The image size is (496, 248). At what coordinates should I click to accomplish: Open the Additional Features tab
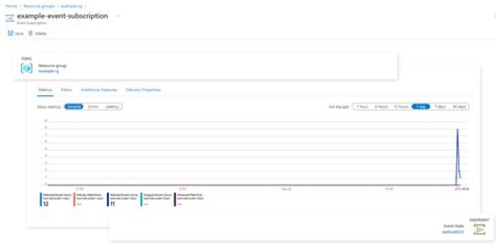[x=99, y=90]
